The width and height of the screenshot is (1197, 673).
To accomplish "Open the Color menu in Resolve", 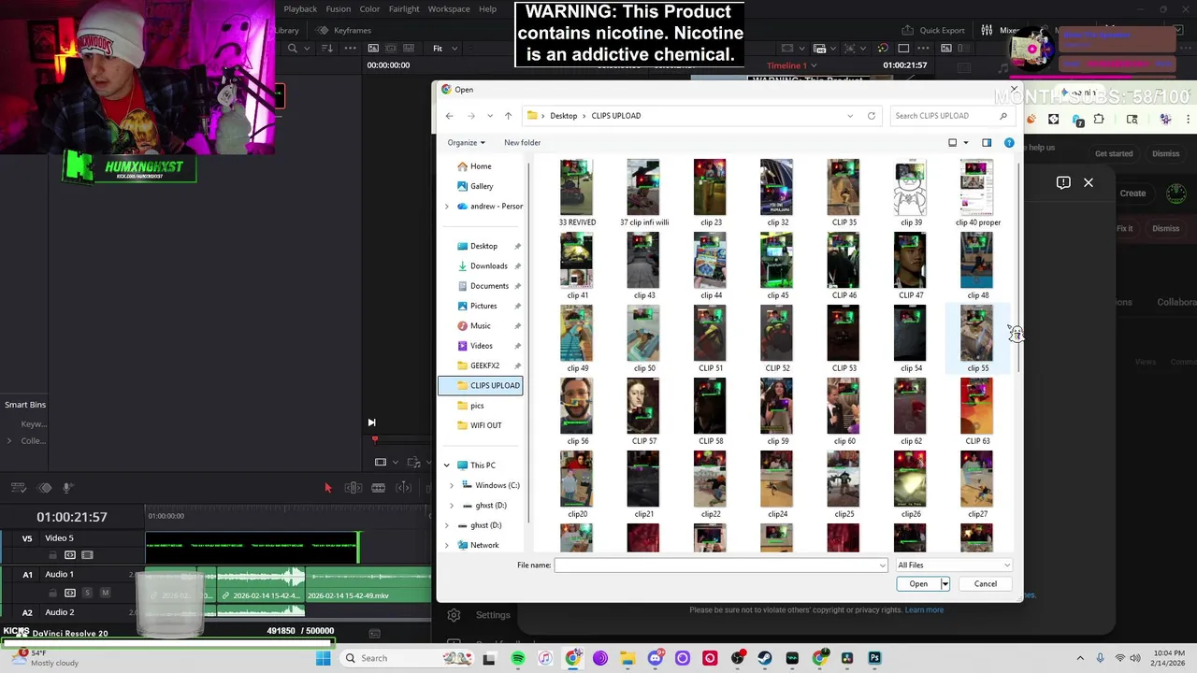I will click(369, 9).
